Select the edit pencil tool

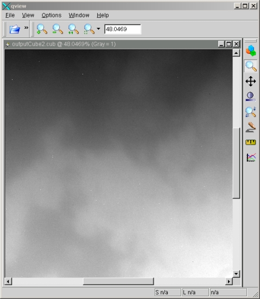click(251, 127)
